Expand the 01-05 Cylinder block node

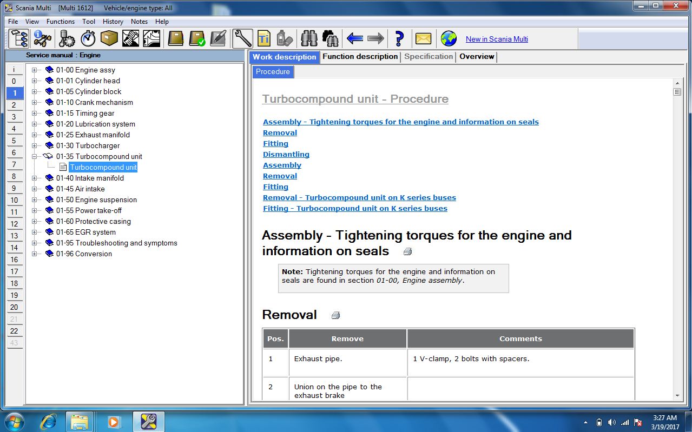(x=34, y=91)
